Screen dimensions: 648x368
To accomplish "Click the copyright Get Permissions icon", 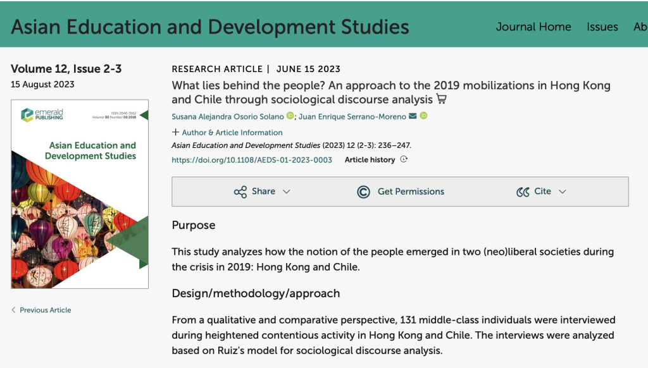I will [363, 192].
